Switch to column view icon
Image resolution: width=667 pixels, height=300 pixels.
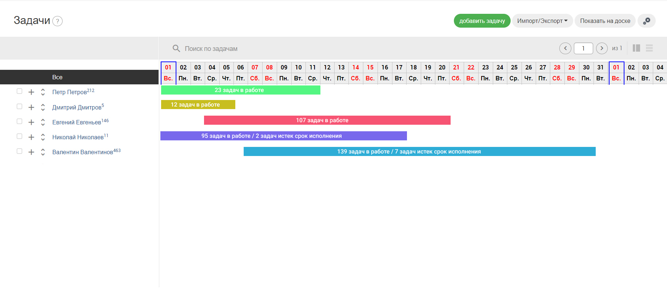coord(636,48)
